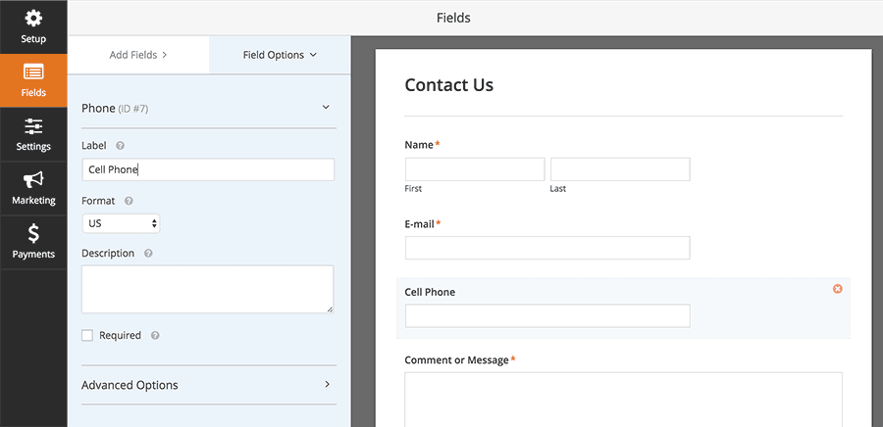Click the Label text field containing Cell Phone

(x=208, y=169)
